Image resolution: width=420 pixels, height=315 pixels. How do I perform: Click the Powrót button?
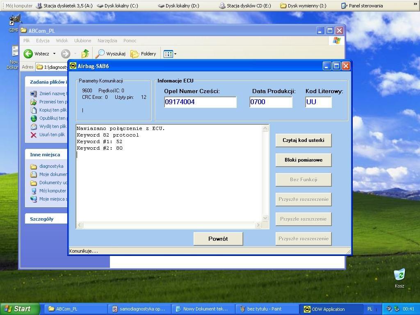[x=218, y=239]
